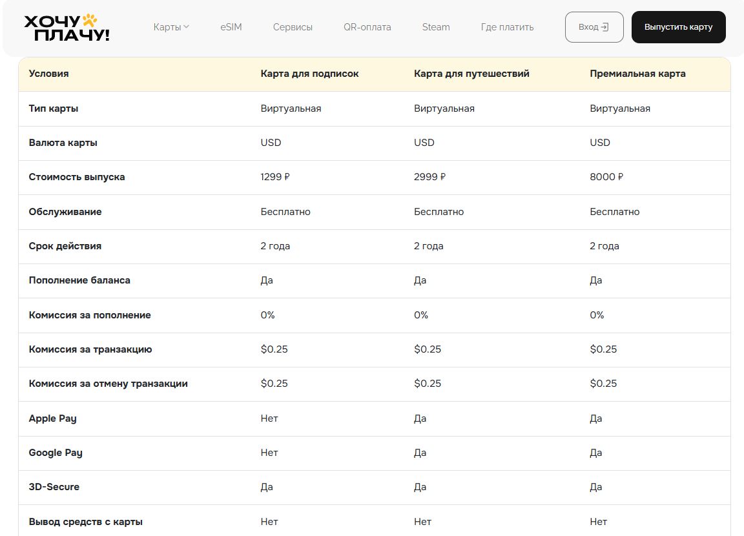Click Бесплатно under Карта для путешествий
Screen dimensions: 744x536
click(439, 212)
